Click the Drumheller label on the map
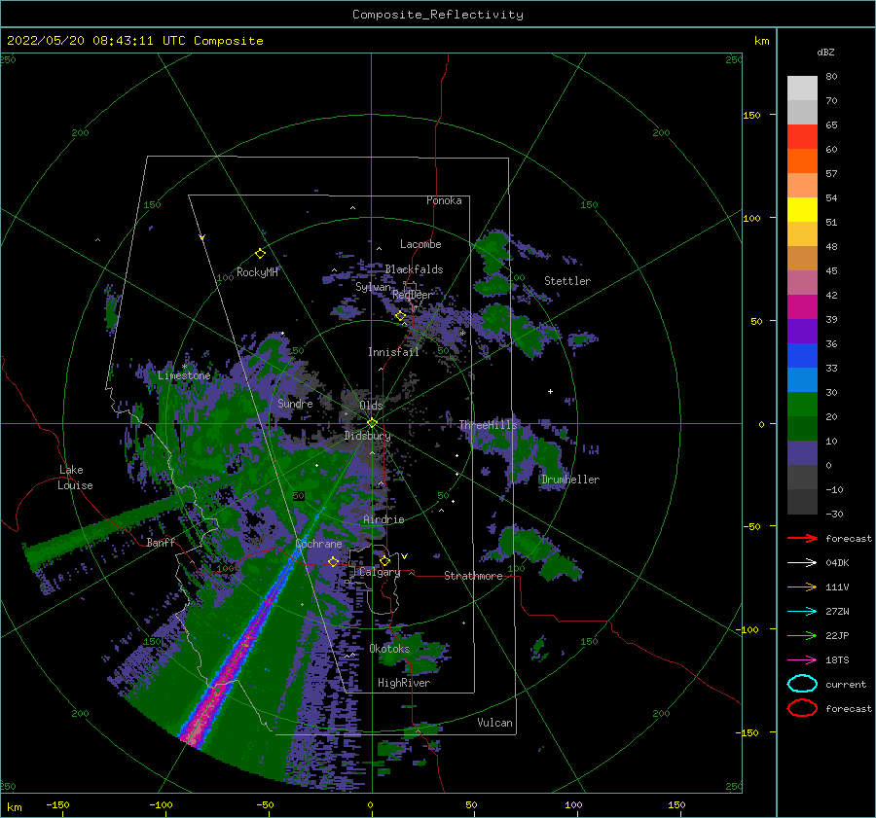This screenshot has width=876, height=818. tap(569, 480)
